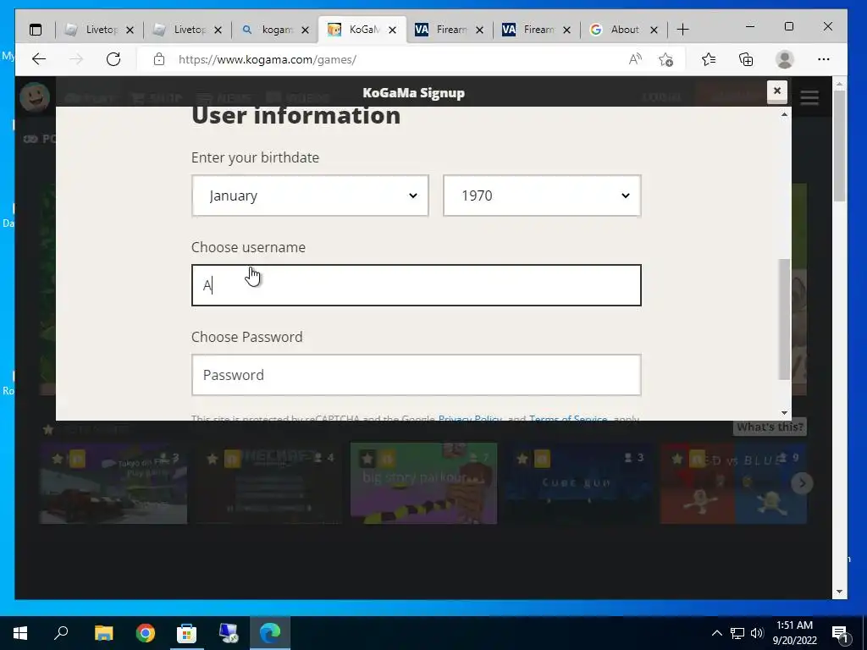Viewport: 867px width, 650px height.
Task: Open Windows taskbar search
Action: (x=61, y=633)
